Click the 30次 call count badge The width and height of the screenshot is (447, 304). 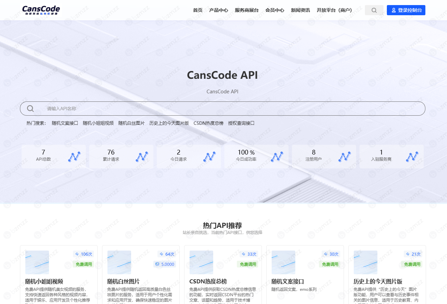coord(331,254)
